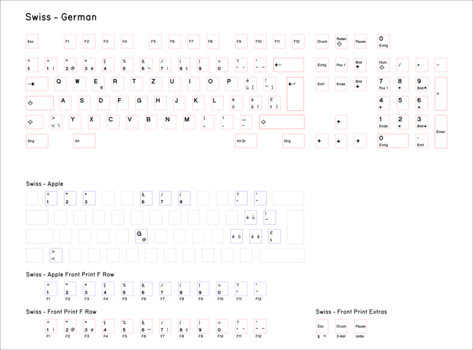The height and width of the screenshot is (350, 473).
Task: Click the Caps Lock key beside A
Action: click(x=40, y=103)
